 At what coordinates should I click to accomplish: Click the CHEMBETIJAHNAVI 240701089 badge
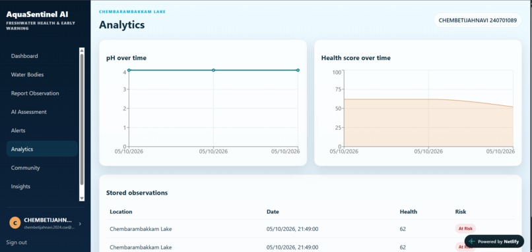coord(477,20)
